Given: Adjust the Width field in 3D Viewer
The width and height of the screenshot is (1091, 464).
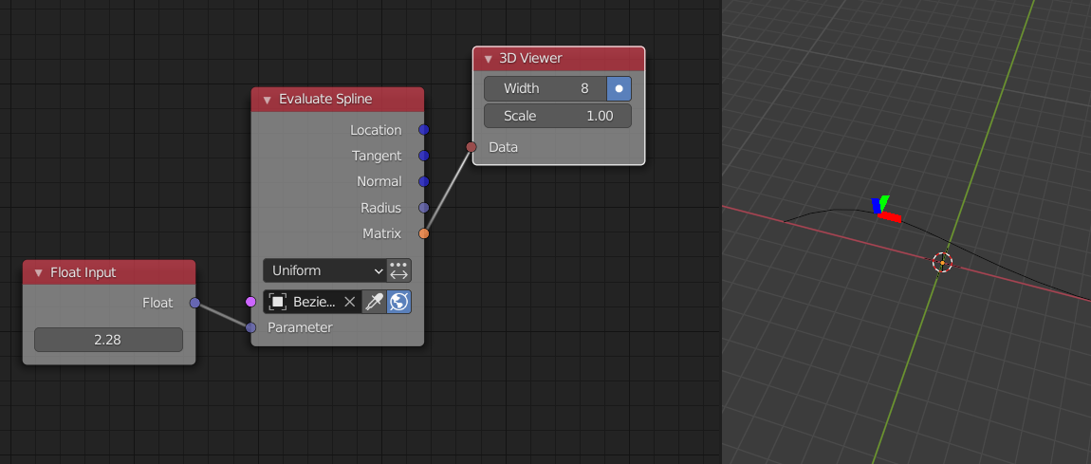Looking at the screenshot, I should click(x=545, y=89).
